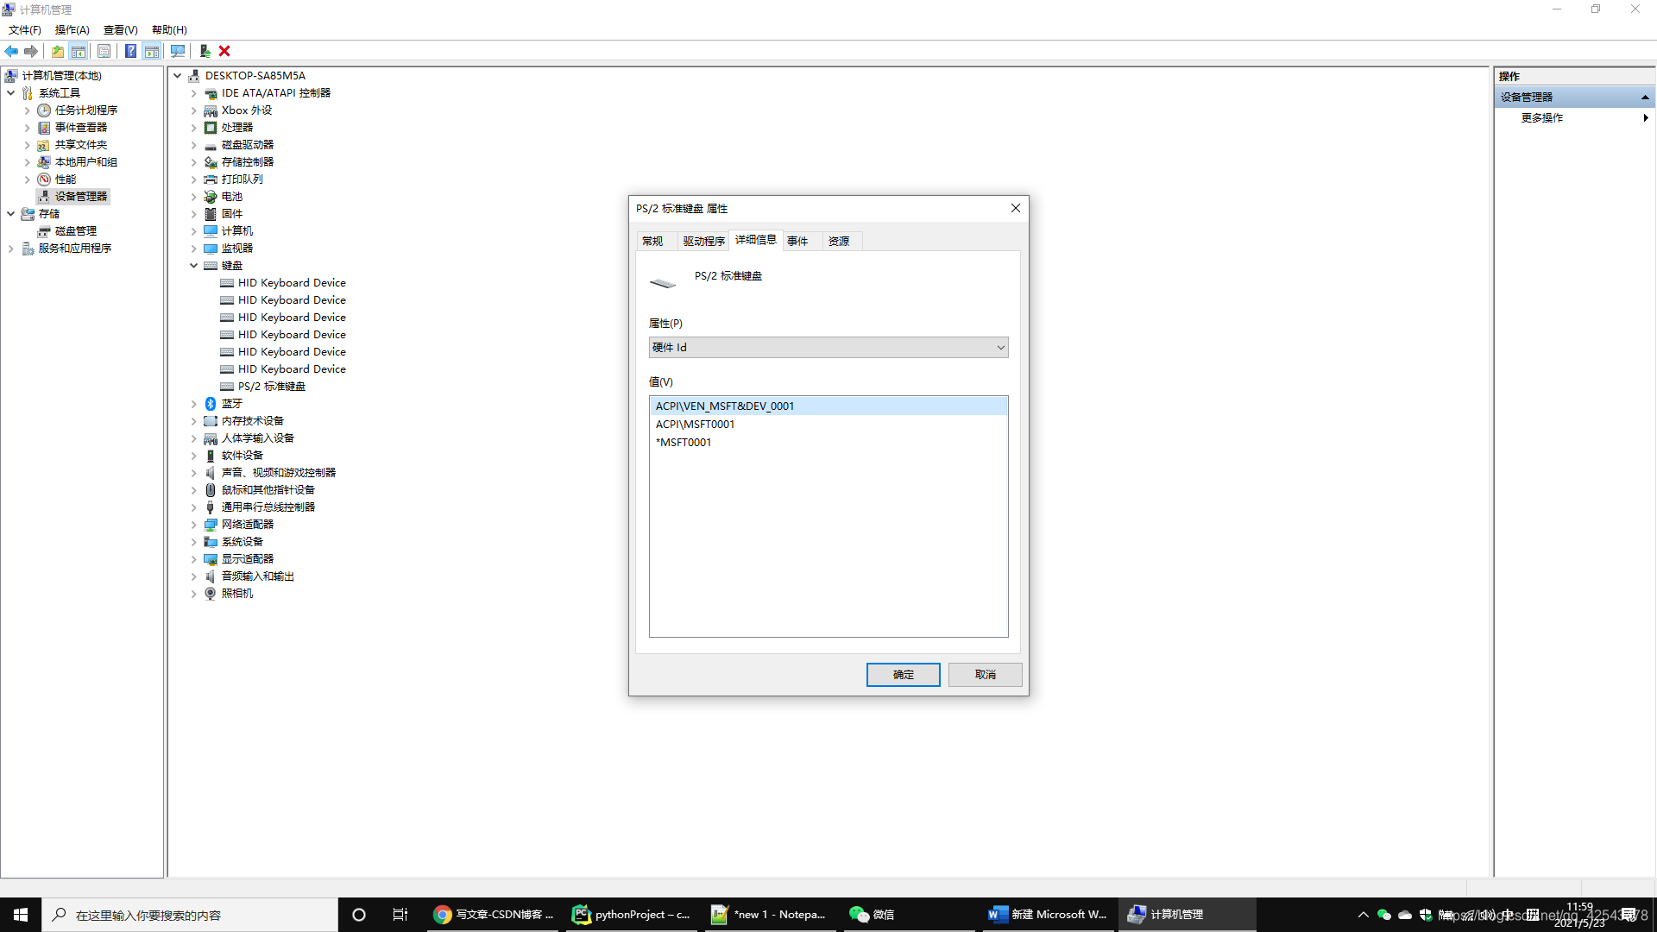The height and width of the screenshot is (932, 1657).
Task: Expand the 网络适配器 device category
Action: 193,524
